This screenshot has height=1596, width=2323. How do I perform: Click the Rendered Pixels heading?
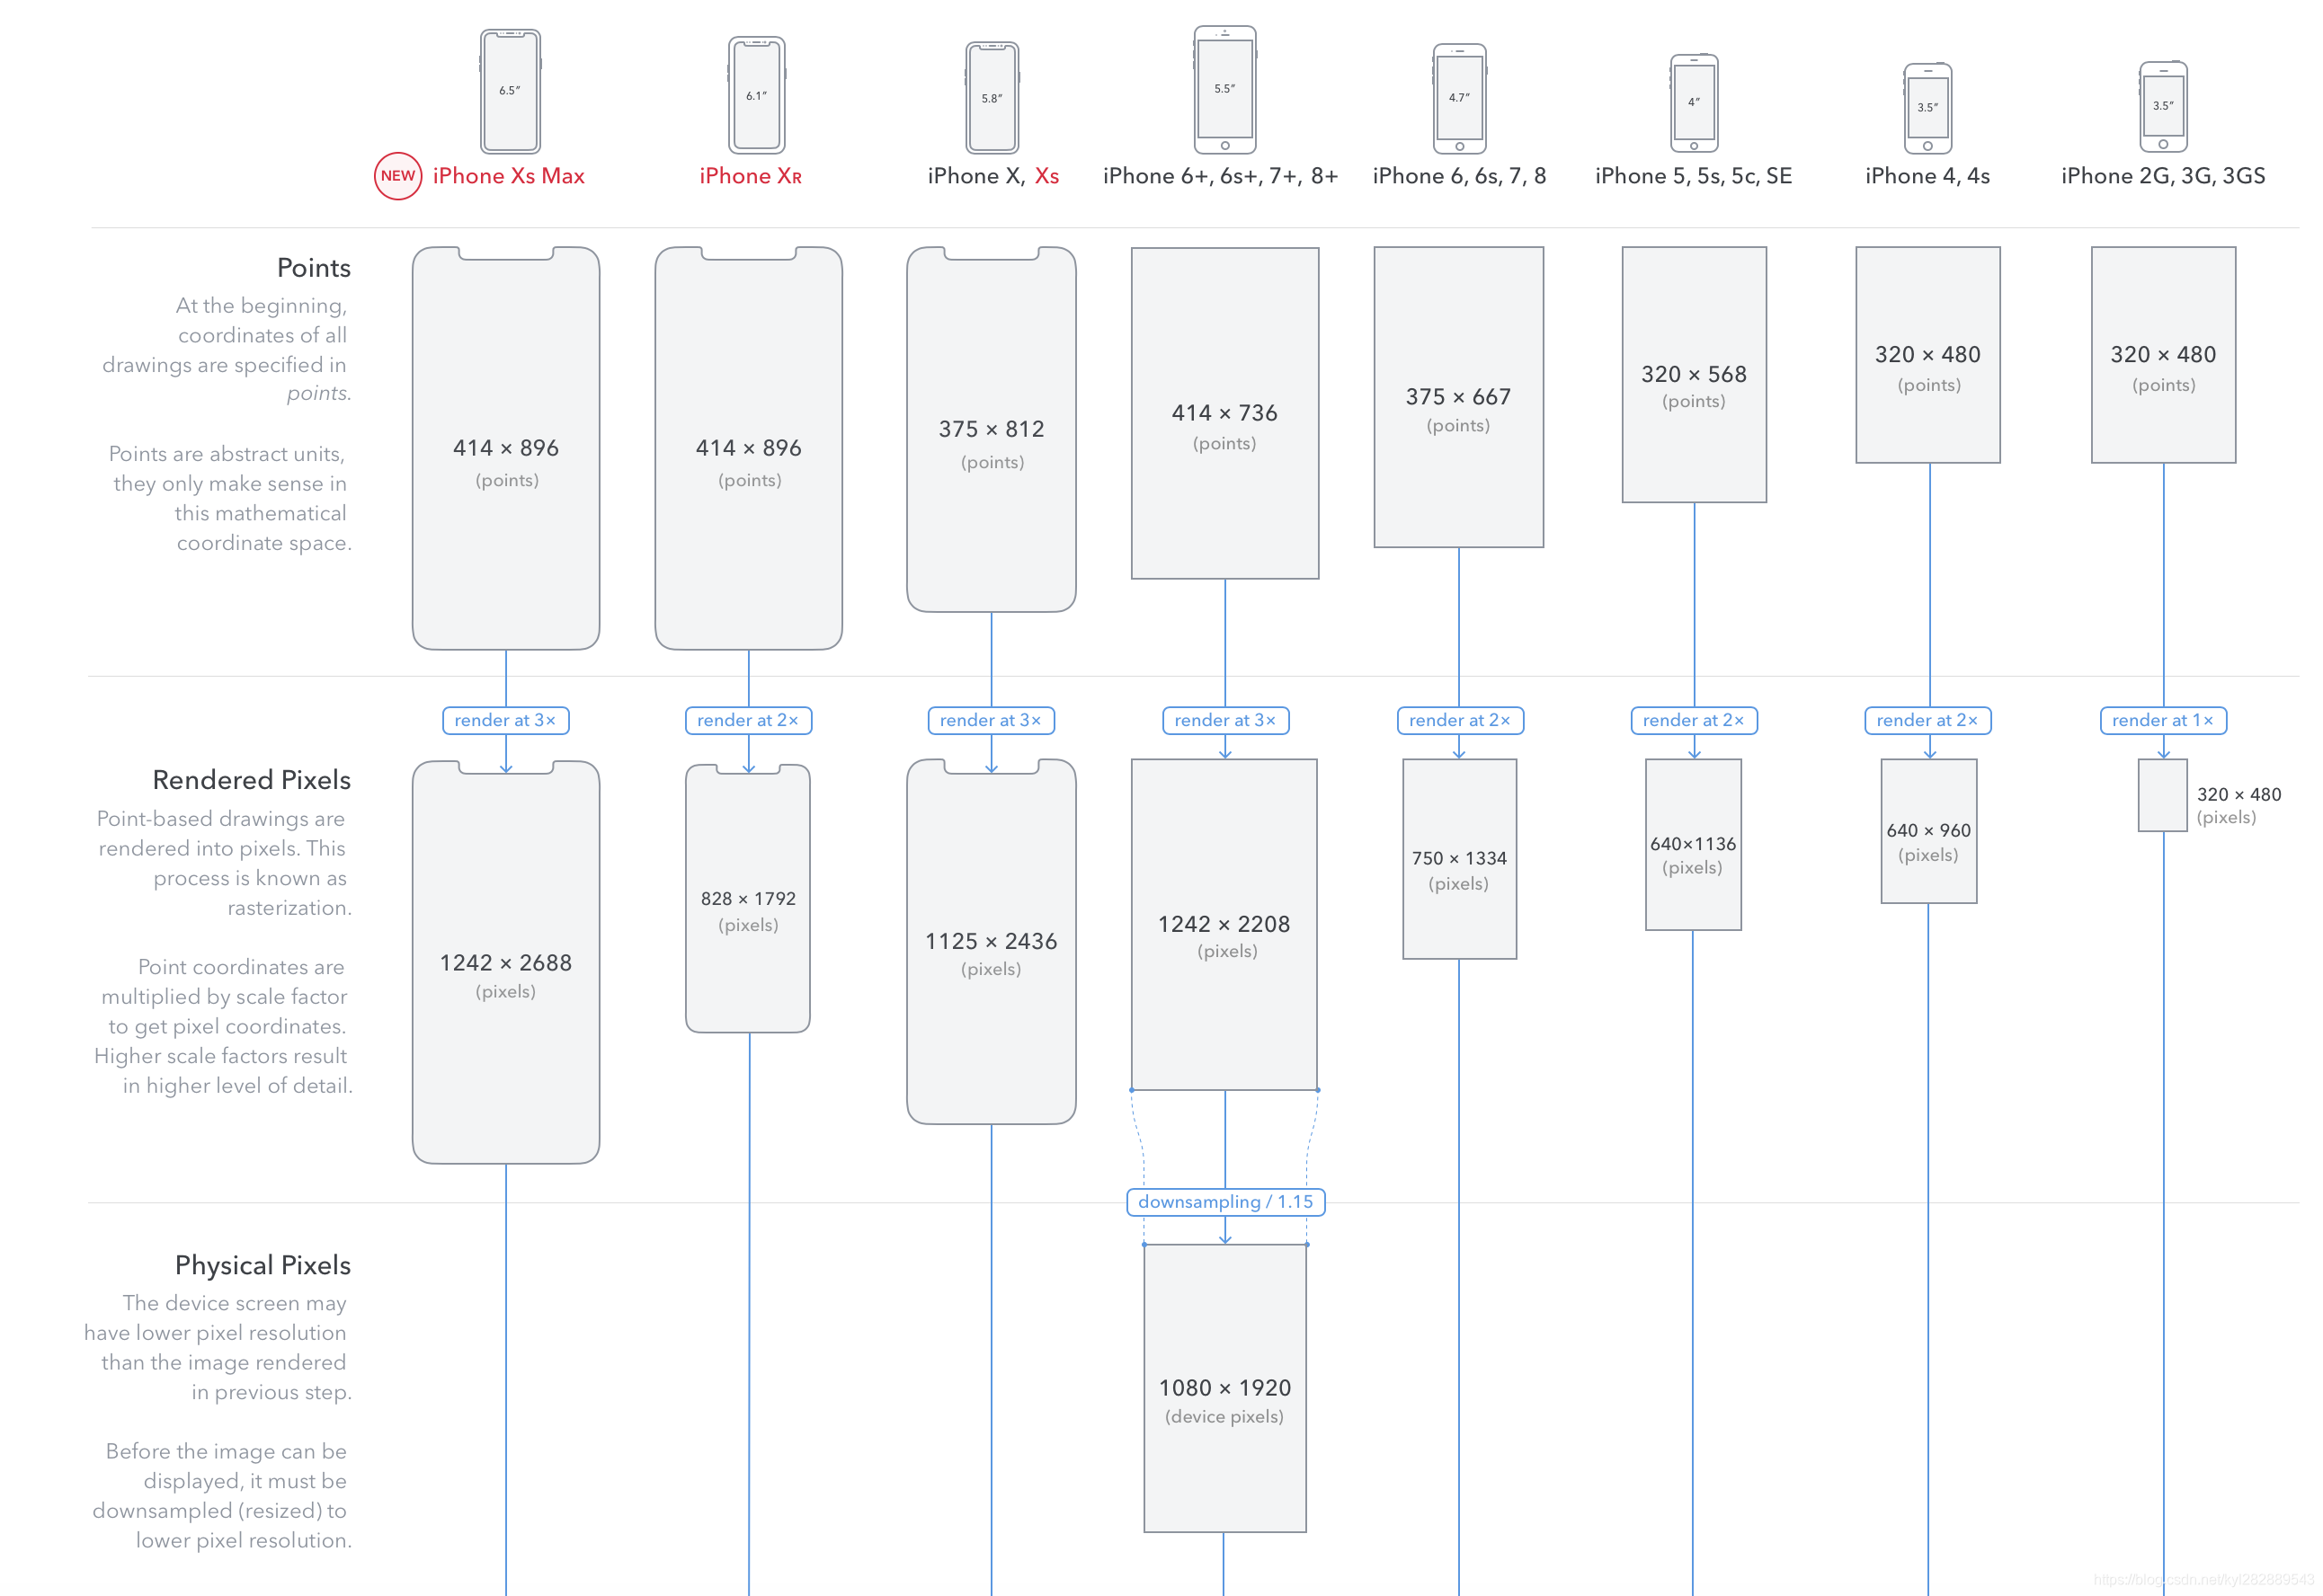click(x=251, y=780)
